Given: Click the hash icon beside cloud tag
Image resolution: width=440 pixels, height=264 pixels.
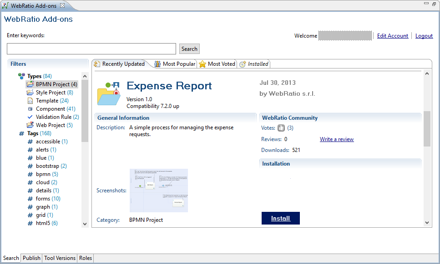Looking at the screenshot, I should coord(30,182).
